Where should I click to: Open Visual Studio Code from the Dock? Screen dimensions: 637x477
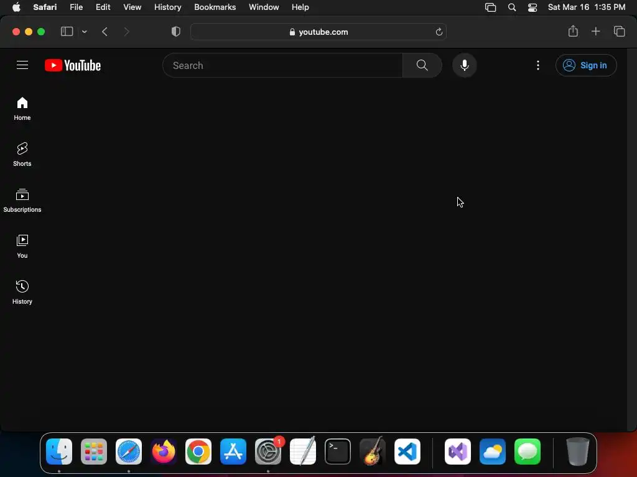click(407, 452)
